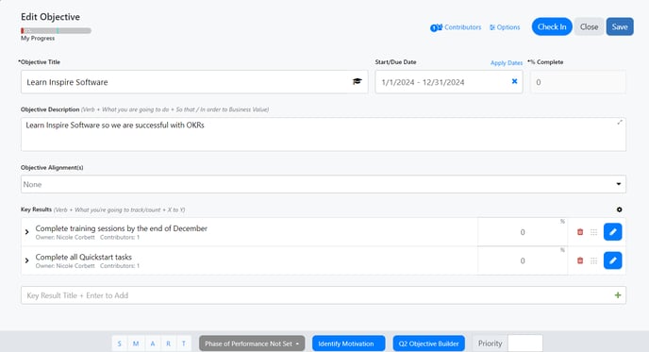The width and height of the screenshot is (649, 352).
Task: Open the Options menu
Action: (505, 27)
